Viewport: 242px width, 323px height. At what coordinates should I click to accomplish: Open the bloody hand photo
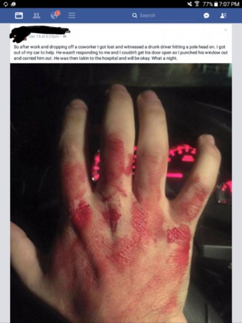click(121, 193)
